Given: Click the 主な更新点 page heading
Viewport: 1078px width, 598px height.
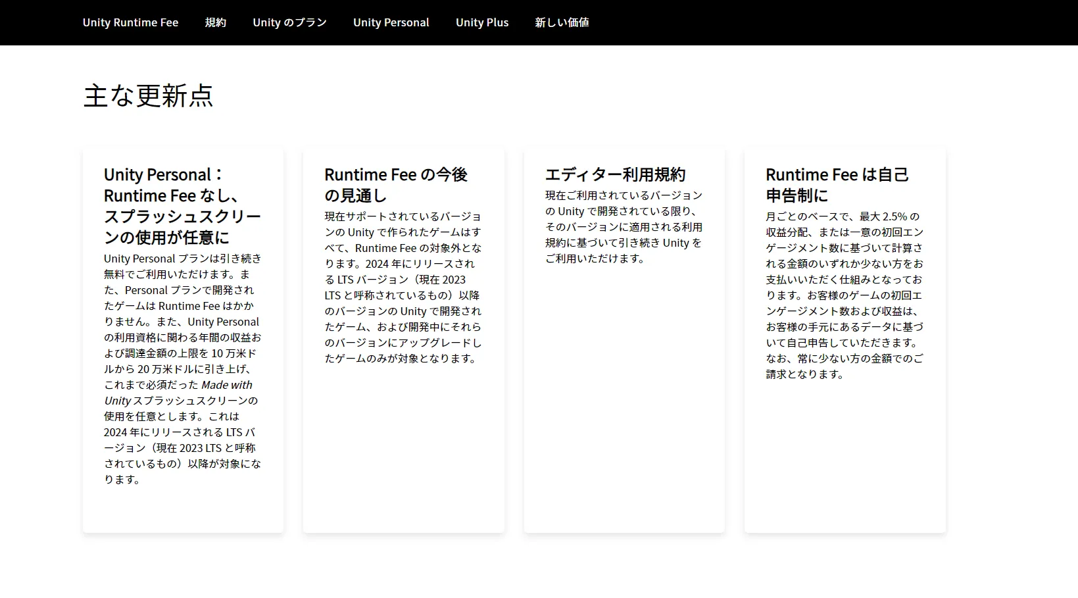Looking at the screenshot, I should (148, 96).
